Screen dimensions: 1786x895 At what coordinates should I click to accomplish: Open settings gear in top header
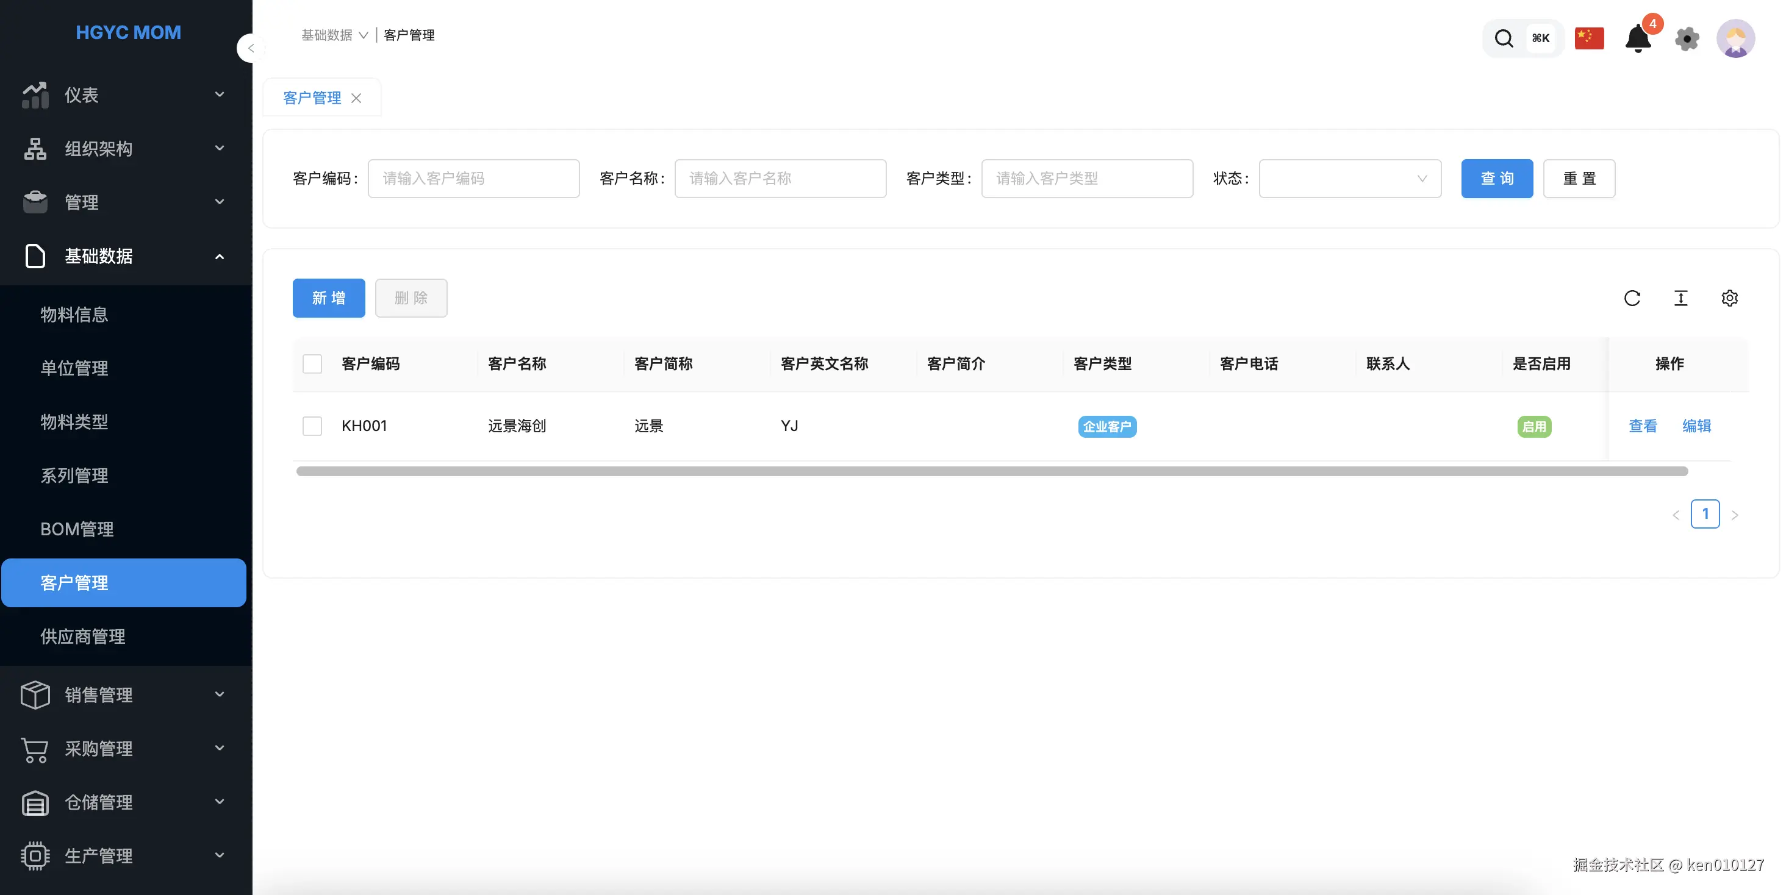pyautogui.click(x=1687, y=39)
